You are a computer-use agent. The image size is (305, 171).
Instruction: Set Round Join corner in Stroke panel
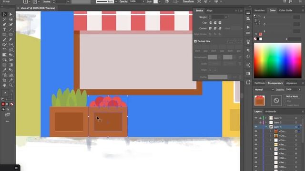coord(215,28)
